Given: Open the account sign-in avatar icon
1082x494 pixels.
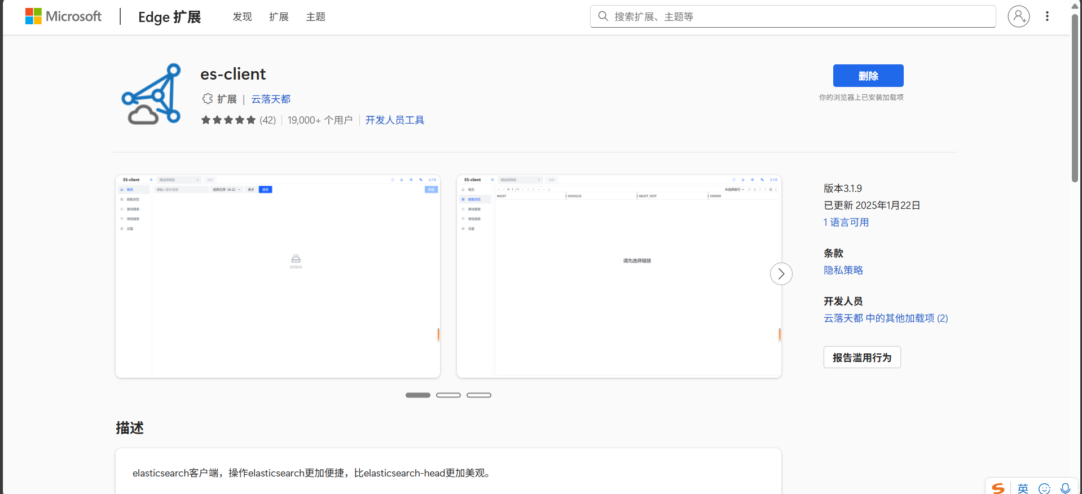Looking at the screenshot, I should pyautogui.click(x=1019, y=16).
